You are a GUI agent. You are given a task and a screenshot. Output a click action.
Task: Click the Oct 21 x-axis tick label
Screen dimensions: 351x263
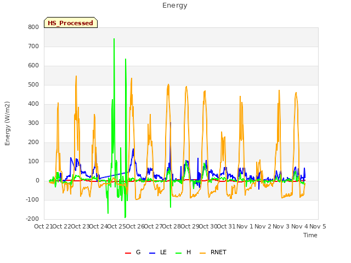pos(43,226)
